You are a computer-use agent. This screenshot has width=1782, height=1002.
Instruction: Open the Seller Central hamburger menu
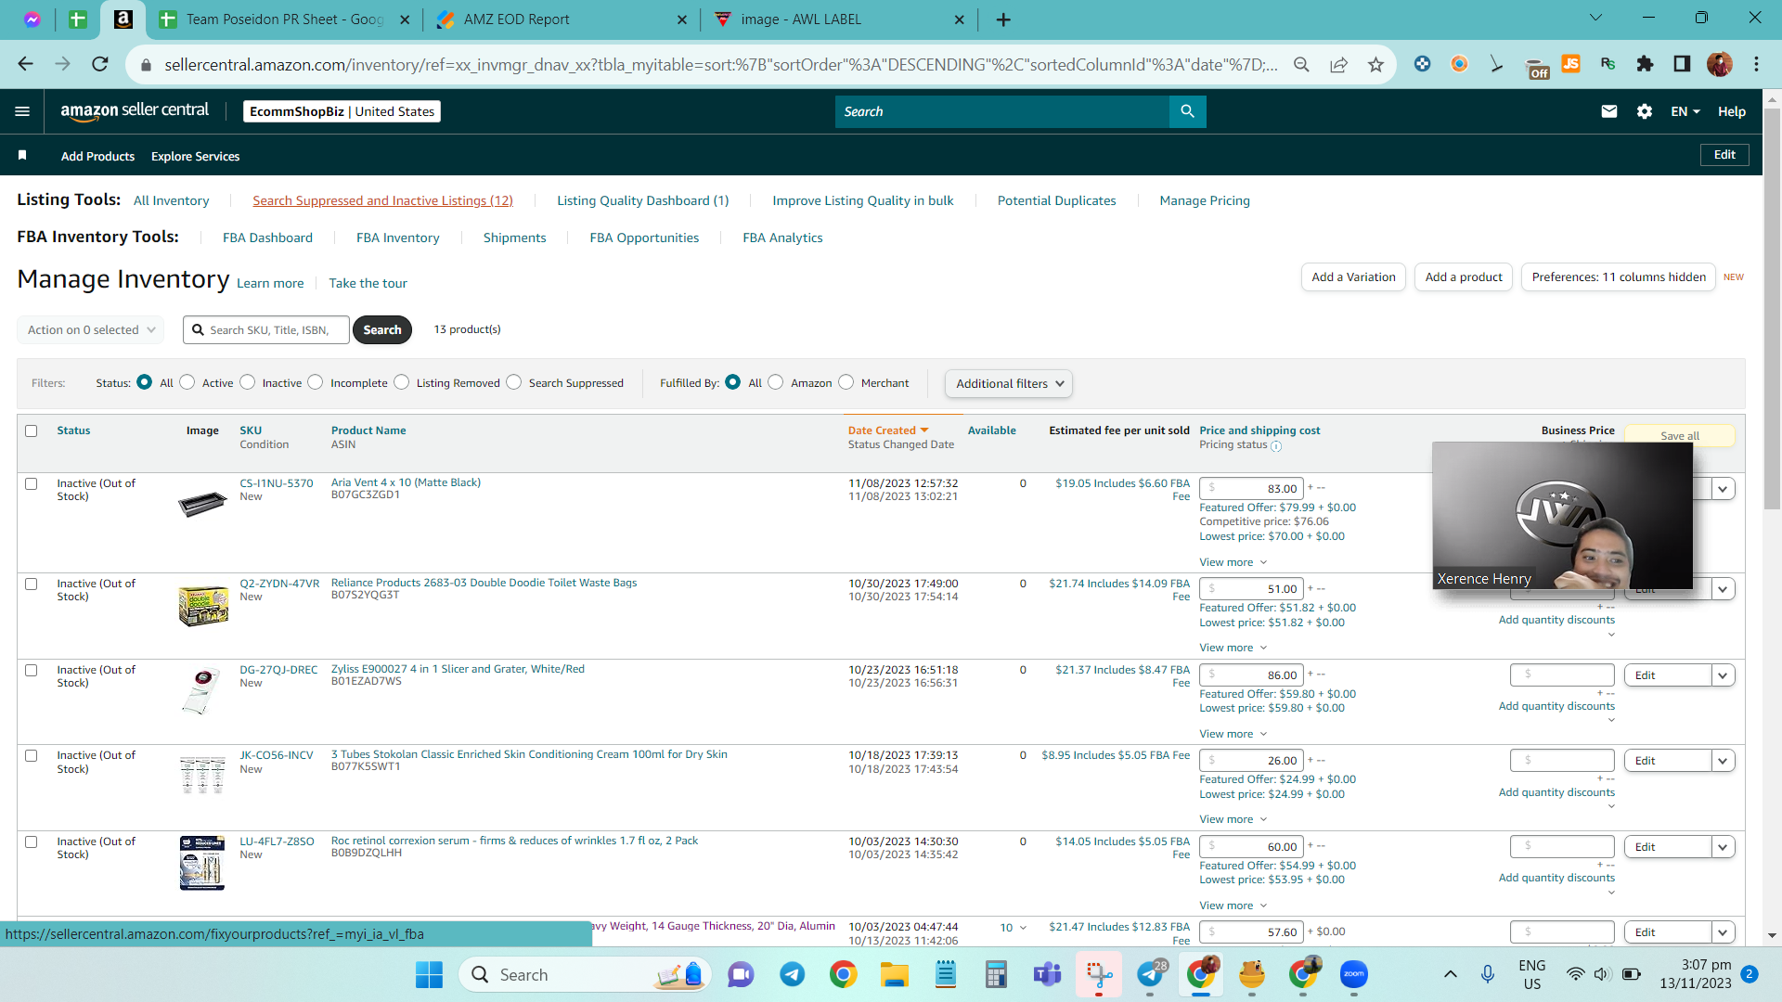22,111
